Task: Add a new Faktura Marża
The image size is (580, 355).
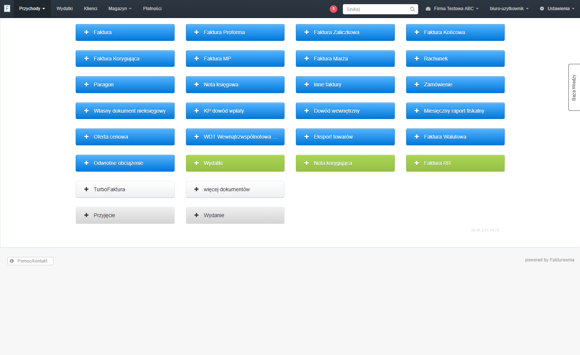Action: (345, 59)
